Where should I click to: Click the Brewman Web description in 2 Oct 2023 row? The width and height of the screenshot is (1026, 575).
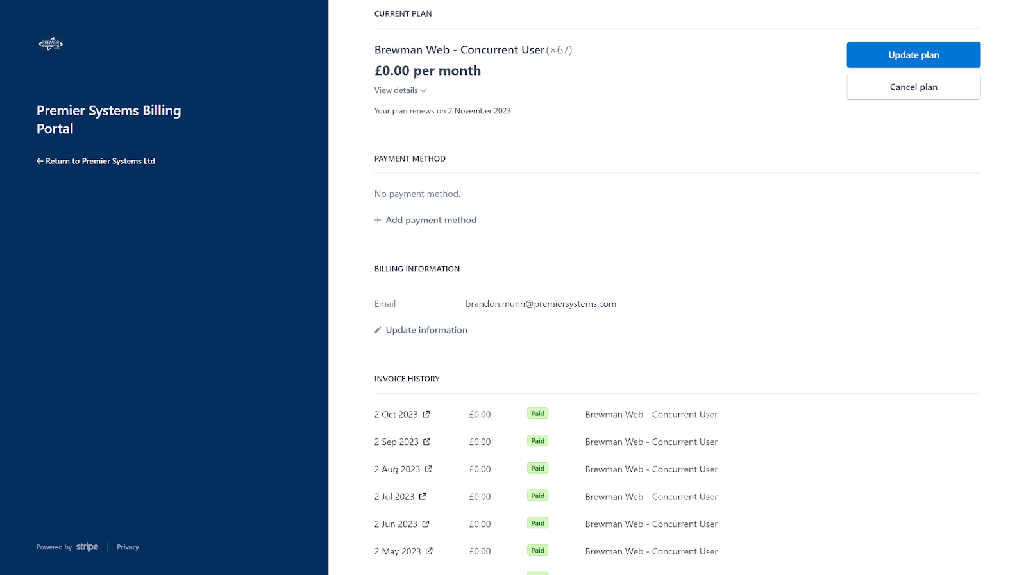click(652, 415)
